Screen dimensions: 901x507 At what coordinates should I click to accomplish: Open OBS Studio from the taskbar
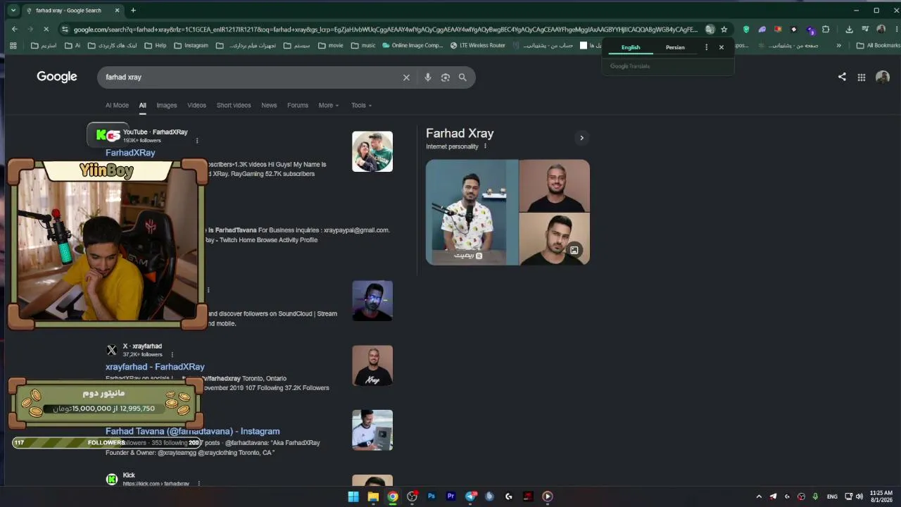click(x=412, y=496)
